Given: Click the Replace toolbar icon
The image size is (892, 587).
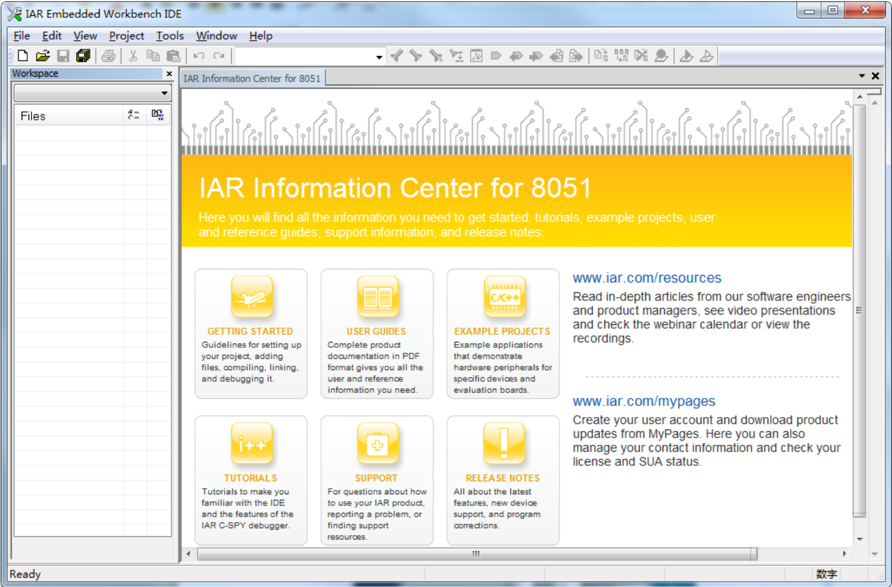Looking at the screenshot, I should coord(457,56).
